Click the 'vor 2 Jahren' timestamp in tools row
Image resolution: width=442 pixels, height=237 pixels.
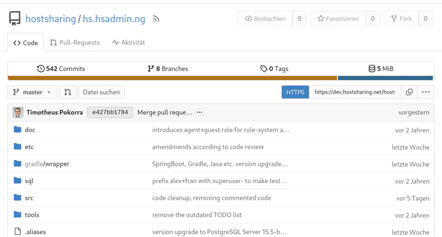coord(412,215)
